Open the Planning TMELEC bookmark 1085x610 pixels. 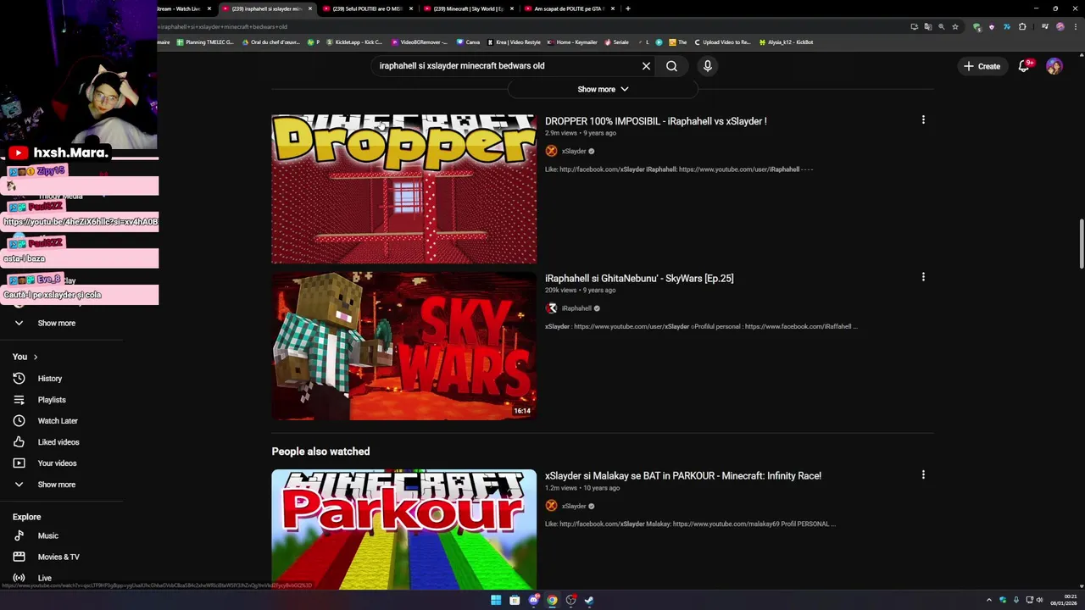tap(205, 42)
